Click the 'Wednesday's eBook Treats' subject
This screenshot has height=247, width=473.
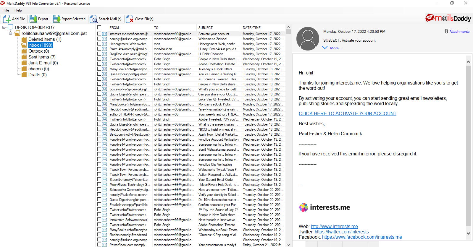click(x=218, y=230)
